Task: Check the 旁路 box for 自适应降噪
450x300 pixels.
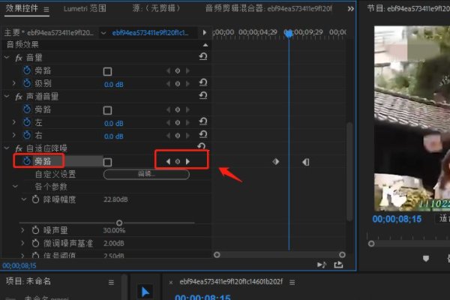Action: point(107,161)
